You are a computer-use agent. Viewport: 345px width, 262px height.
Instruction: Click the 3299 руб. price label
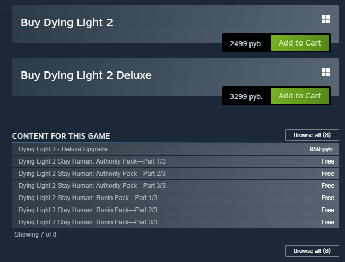coord(246,96)
